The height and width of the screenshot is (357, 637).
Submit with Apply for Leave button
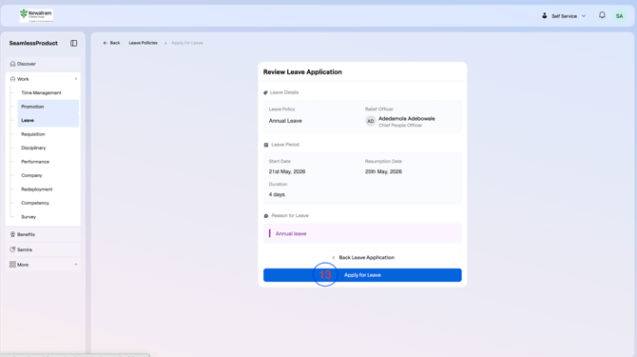coord(362,275)
